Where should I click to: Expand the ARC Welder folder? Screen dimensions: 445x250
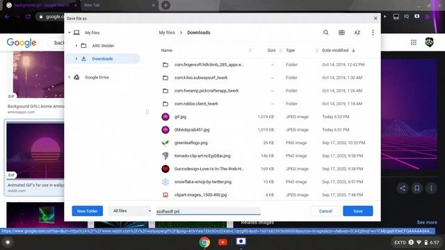pyautogui.click(x=76, y=46)
